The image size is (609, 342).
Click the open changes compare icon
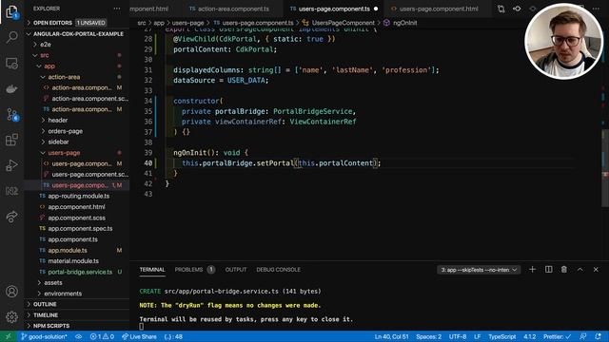[501, 9]
